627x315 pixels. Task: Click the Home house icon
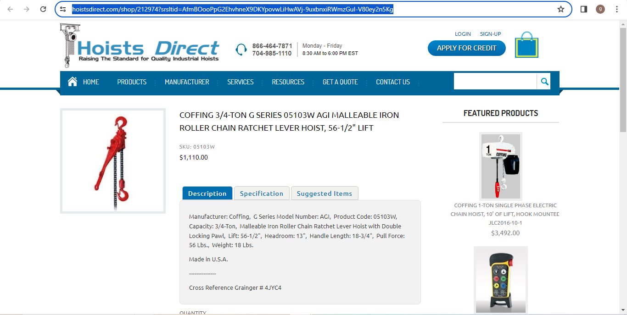point(73,82)
